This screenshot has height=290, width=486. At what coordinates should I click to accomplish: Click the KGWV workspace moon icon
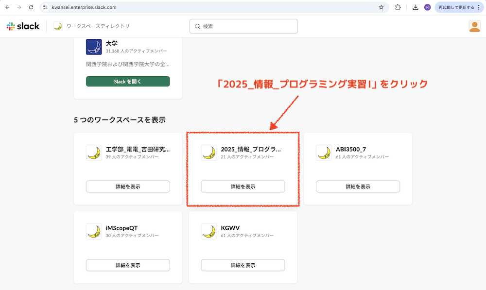209,231
